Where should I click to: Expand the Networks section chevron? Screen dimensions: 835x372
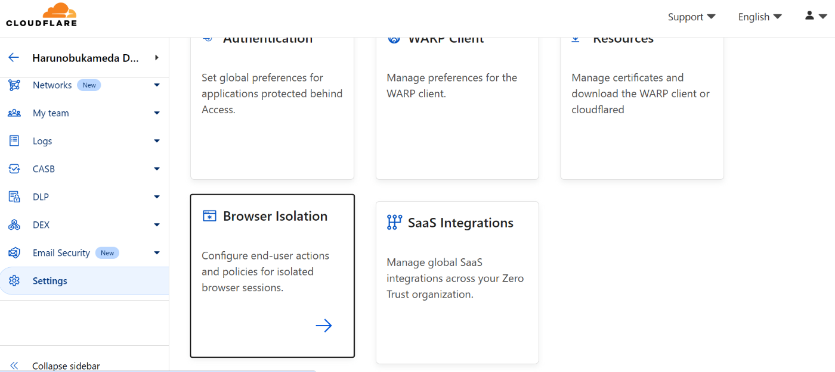[156, 85]
